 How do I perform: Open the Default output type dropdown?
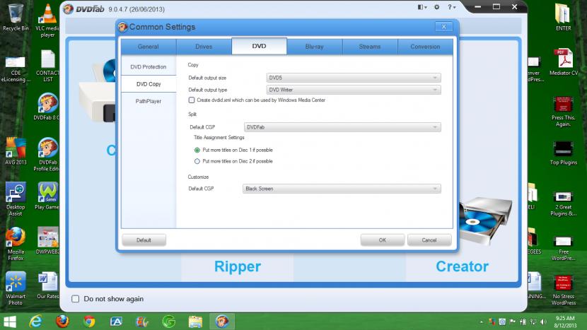coord(354,90)
